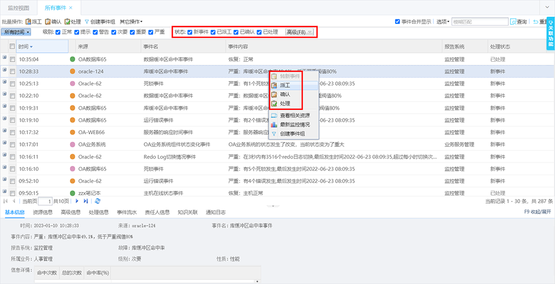
Task: Click the 模糊匹配 search input field
Action: coord(480,22)
